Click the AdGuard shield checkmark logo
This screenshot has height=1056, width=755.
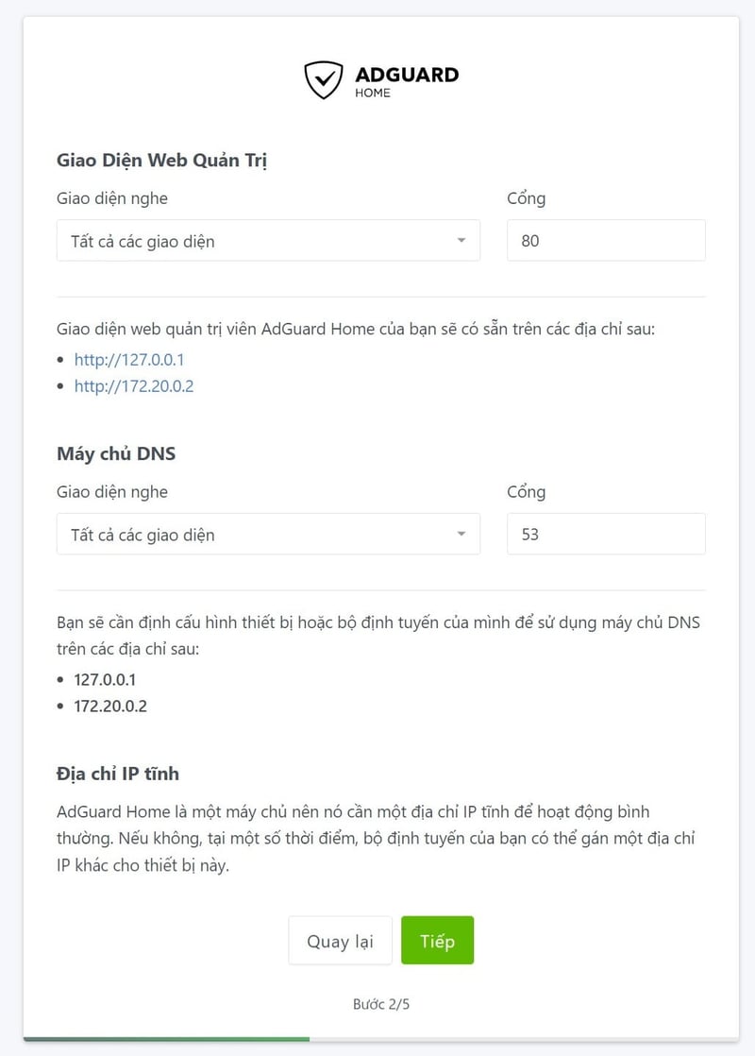point(323,80)
